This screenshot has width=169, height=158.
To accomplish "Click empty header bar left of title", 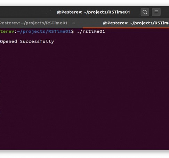I will tap(25, 12).
